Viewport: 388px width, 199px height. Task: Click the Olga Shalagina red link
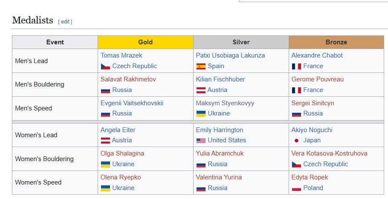click(122, 153)
